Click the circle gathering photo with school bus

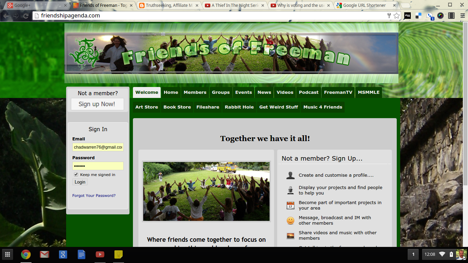tap(206, 191)
